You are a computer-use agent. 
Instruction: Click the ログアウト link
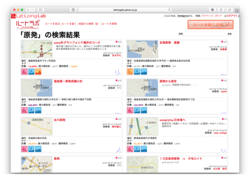pyautogui.click(x=232, y=16)
